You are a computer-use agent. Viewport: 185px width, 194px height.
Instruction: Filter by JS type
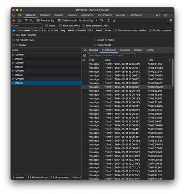(x=49, y=30)
